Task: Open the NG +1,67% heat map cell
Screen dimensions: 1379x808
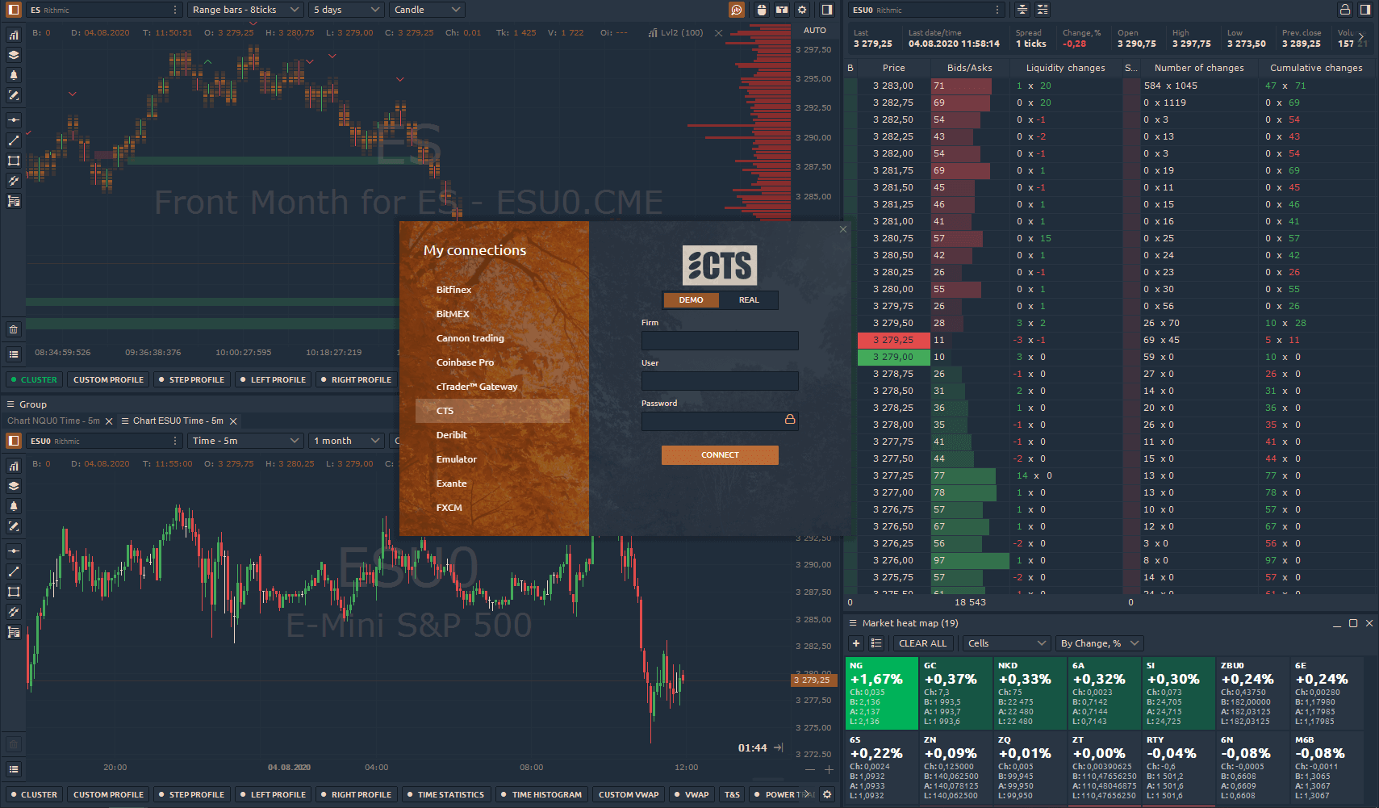Action: (881, 693)
